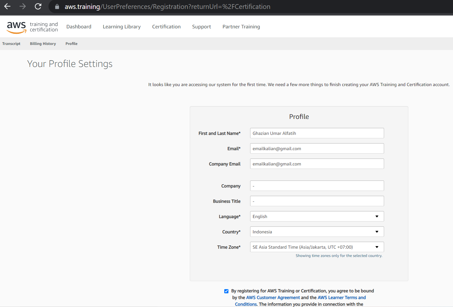
Task: Click the Language* field label
Action: tap(230, 216)
